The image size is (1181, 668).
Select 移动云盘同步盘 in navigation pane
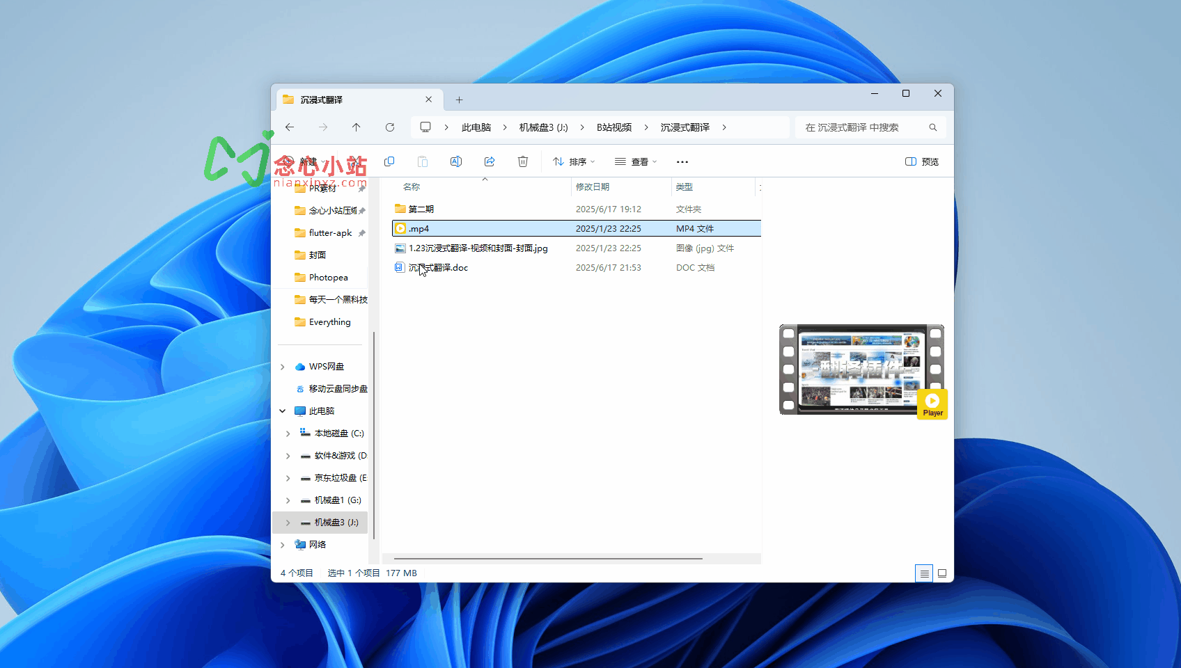click(x=331, y=388)
